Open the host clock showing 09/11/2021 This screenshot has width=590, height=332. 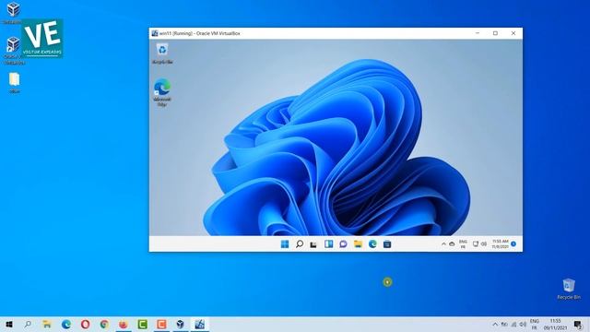click(x=555, y=325)
